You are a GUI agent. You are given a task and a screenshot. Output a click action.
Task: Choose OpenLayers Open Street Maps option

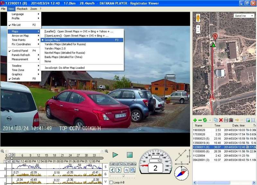(82, 36)
